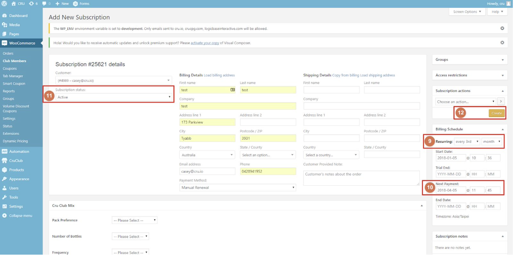
Task: Open the Forms icon in admin bar
Action: coord(75,4)
